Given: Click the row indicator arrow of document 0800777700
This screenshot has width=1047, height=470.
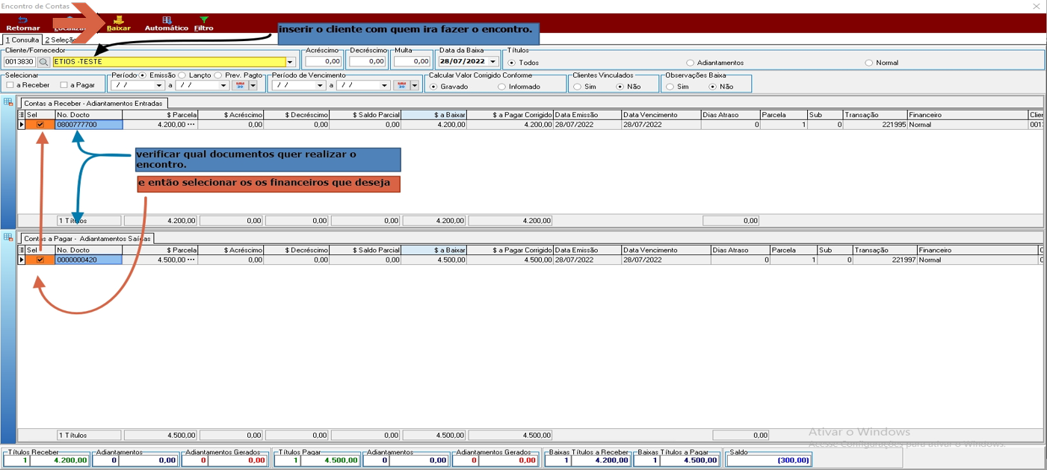Looking at the screenshot, I should pos(22,125).
